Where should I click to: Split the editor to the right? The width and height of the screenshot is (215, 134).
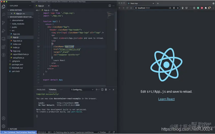pos(110,6)
